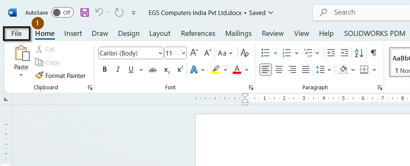The image size is (410, 166).
Task: Decrease paragraph indent
Action: (331, 53)
